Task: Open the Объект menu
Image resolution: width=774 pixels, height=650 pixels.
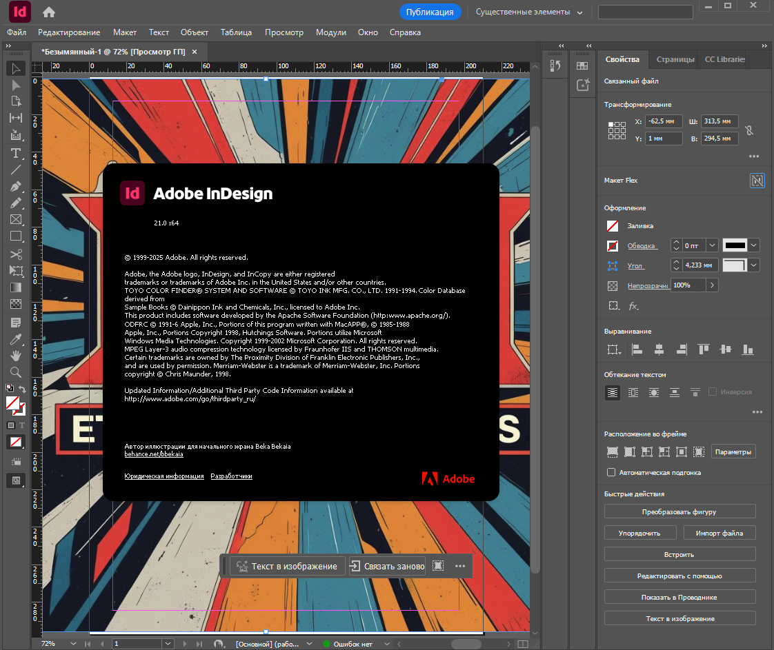Action: 195,32
